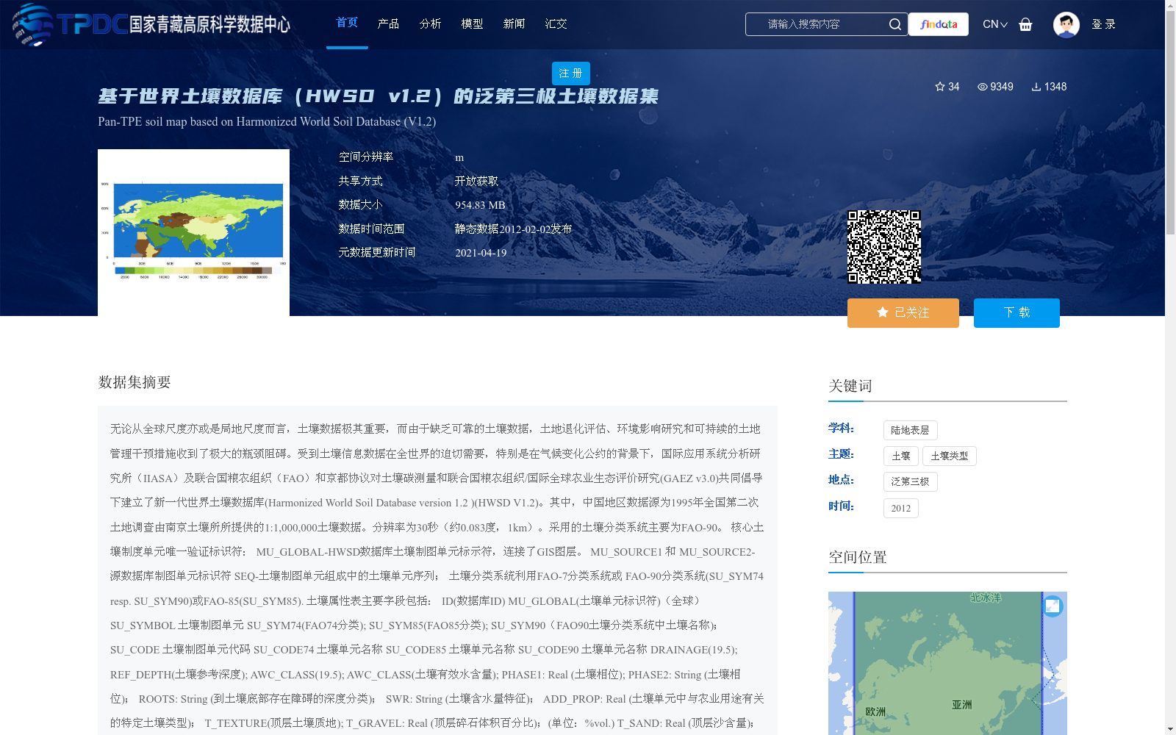The height and width of the screenshot is (735, 1176).
Task: Click the scrollbar up arrow
Action: 1170,4
